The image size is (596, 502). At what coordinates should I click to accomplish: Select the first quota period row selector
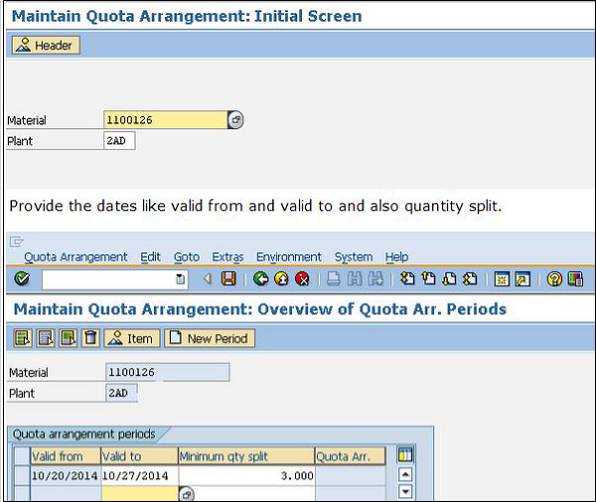pyautogui.click(x=22, y=475)
